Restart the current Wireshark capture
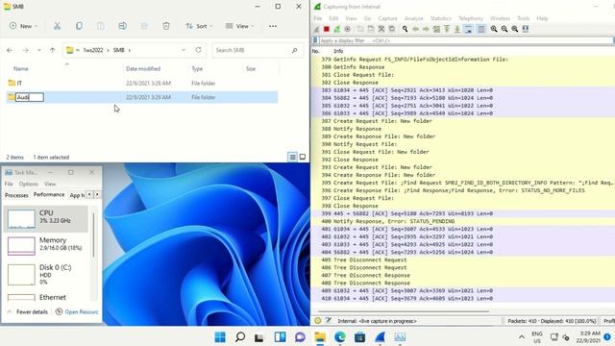Viewport: 615px width, 346px height. click(x=337, y=29)
